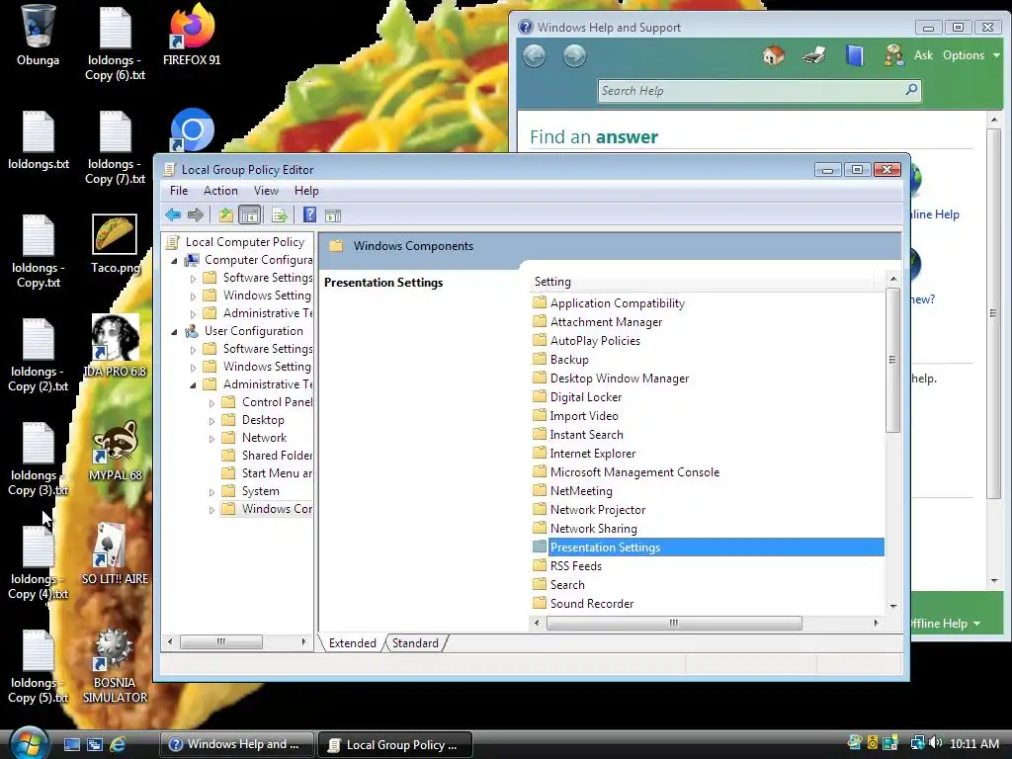The width and height of the screenshot is (1012, 759).
Task: Click the settings list vertical scrollbar thumb
Action: tap(892, 360)
